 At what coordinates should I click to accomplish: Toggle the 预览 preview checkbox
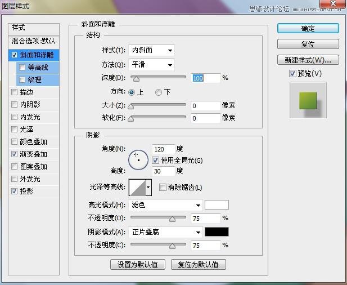click(292, 73)
